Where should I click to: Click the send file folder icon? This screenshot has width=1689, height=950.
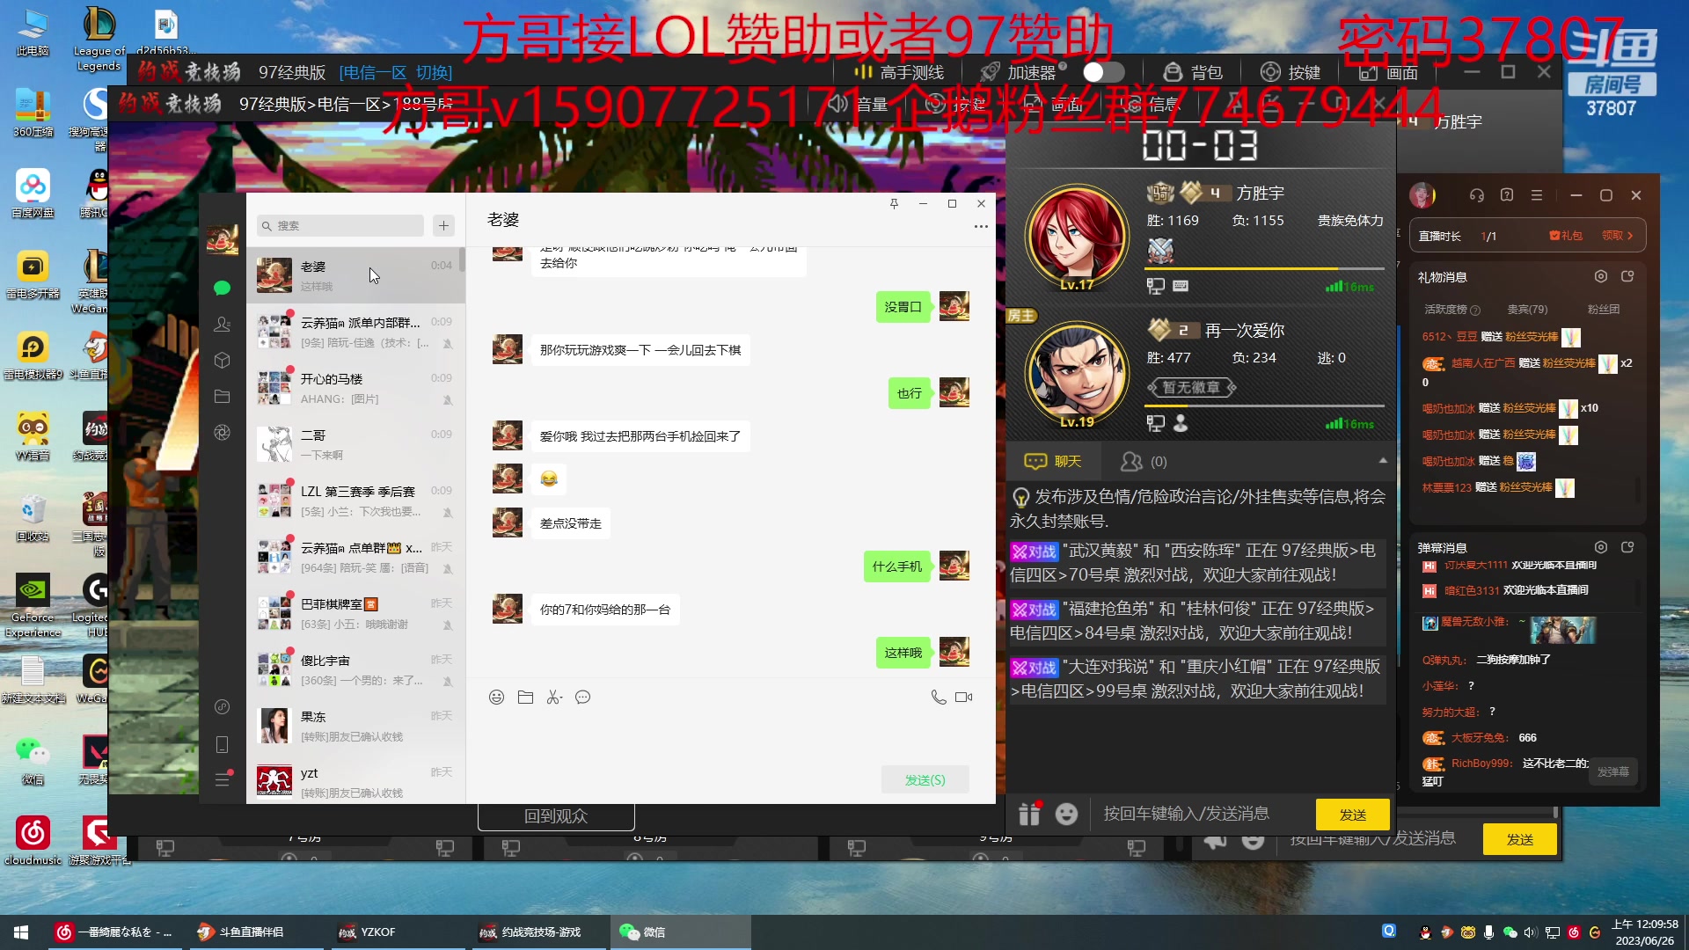click(525, 698)
